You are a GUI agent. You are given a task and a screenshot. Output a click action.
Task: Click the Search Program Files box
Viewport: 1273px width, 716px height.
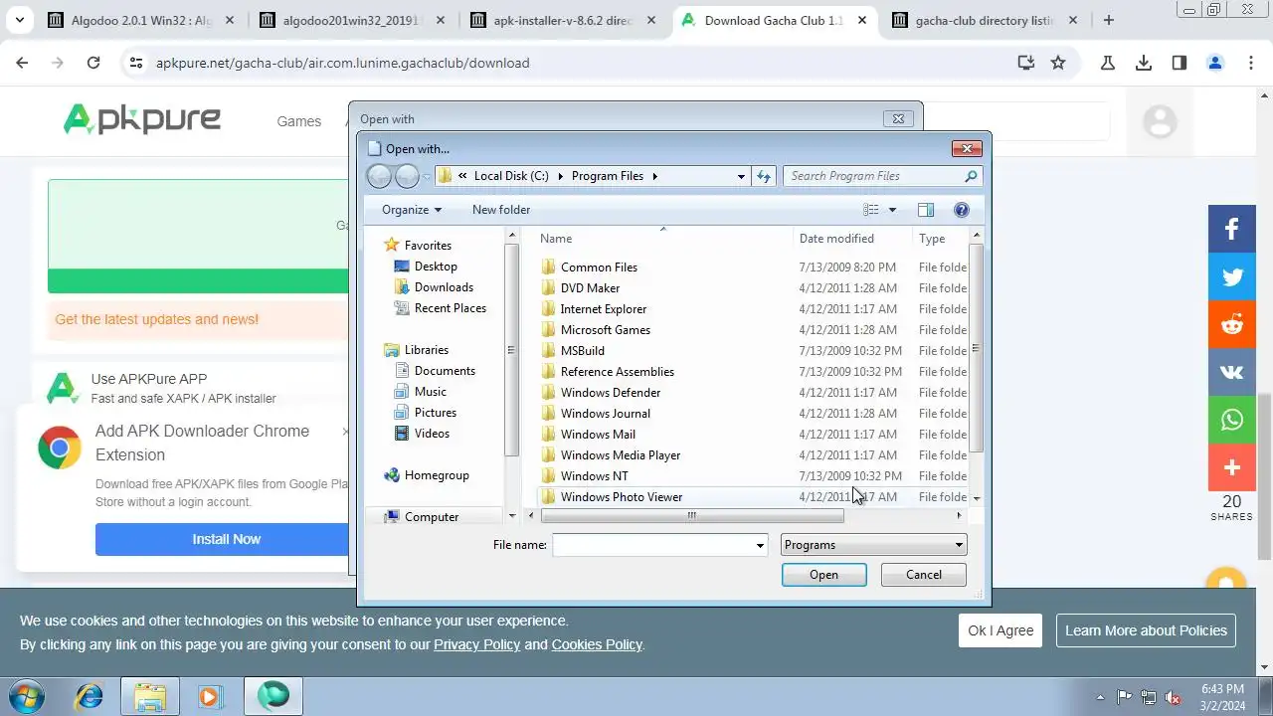point(873,176)
